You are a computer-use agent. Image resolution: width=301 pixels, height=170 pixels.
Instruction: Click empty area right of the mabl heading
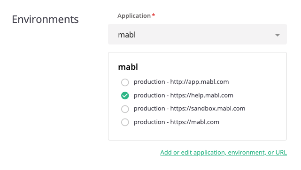[211, 67]
